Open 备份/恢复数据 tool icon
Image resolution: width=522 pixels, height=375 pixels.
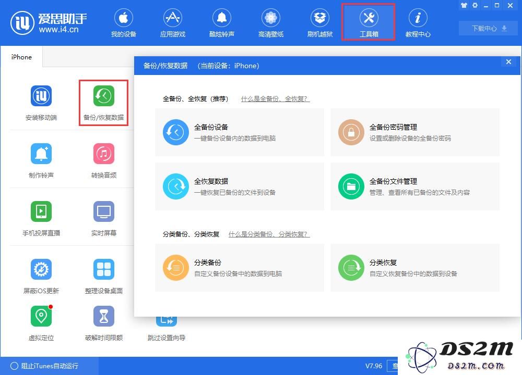[103, 103]
